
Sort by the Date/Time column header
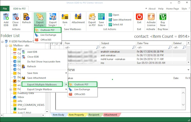coord(154,43)
